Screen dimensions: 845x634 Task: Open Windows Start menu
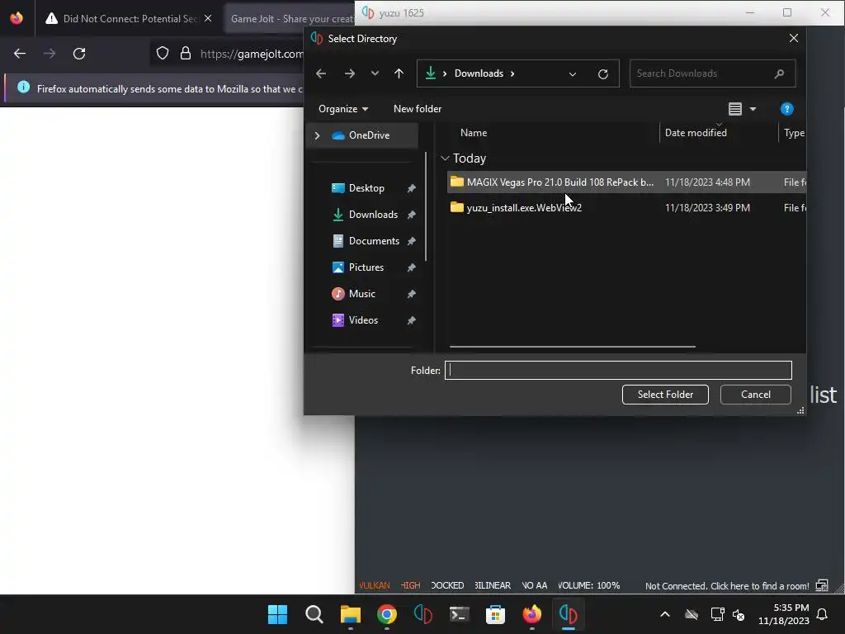(277, 614)
